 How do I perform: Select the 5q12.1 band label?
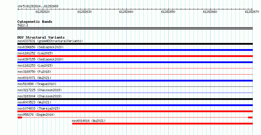point(23,25)
